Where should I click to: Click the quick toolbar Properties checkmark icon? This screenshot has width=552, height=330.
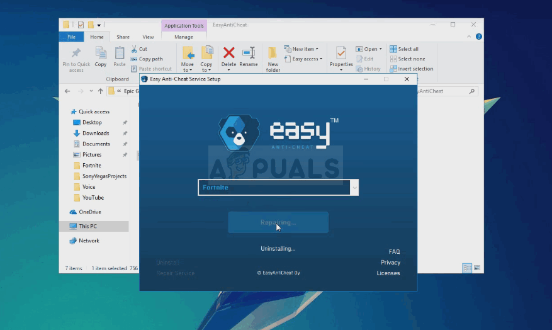click(81, 25)
